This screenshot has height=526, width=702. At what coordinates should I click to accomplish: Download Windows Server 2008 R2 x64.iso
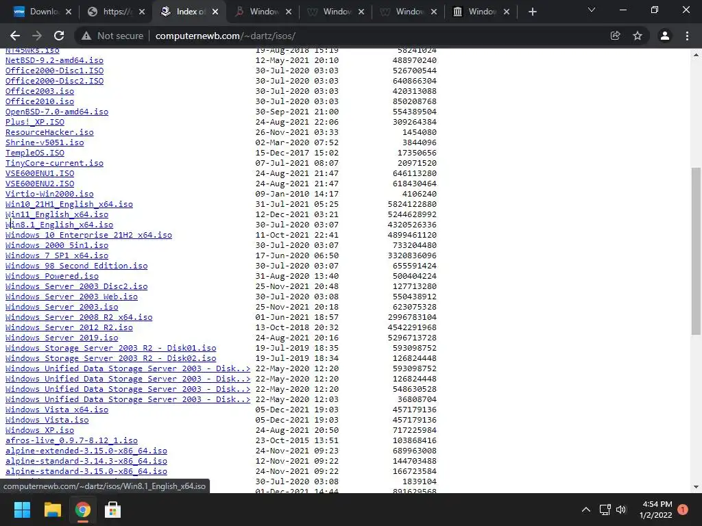[x=79, y=318]
